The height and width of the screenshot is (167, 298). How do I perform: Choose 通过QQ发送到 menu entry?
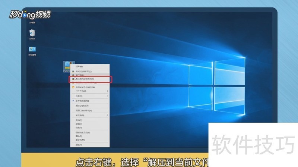pos(90,105)
